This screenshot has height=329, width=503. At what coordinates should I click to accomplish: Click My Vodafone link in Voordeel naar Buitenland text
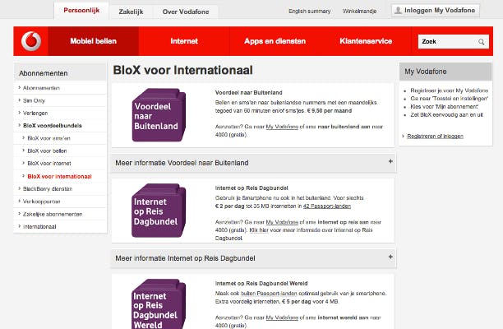pyautogui.click(x=282, y=127)
